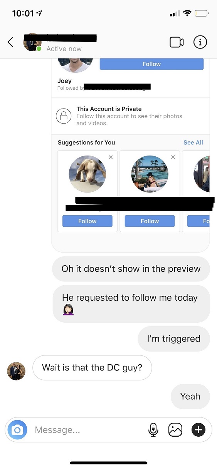217x469 pixels.
Task: Tap the plus icon in message bar
Action: click(198, 430)
